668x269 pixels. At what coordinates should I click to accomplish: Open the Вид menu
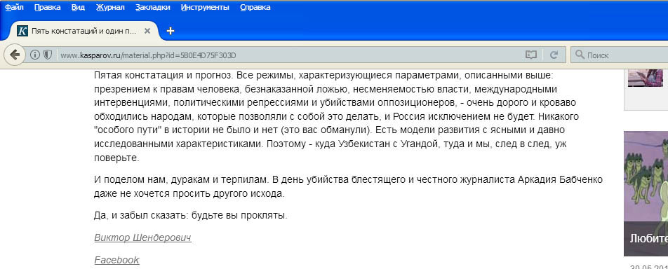[78, 7]
